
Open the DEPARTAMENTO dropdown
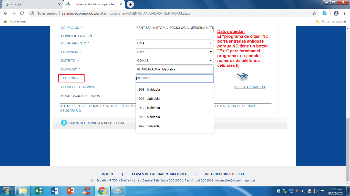coord(174,43)
